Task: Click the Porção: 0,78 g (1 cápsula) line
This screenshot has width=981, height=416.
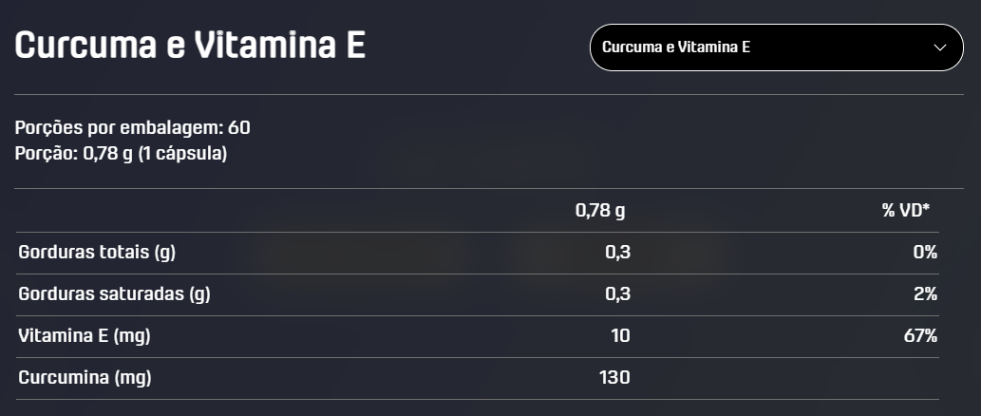Action: (121, 153)
